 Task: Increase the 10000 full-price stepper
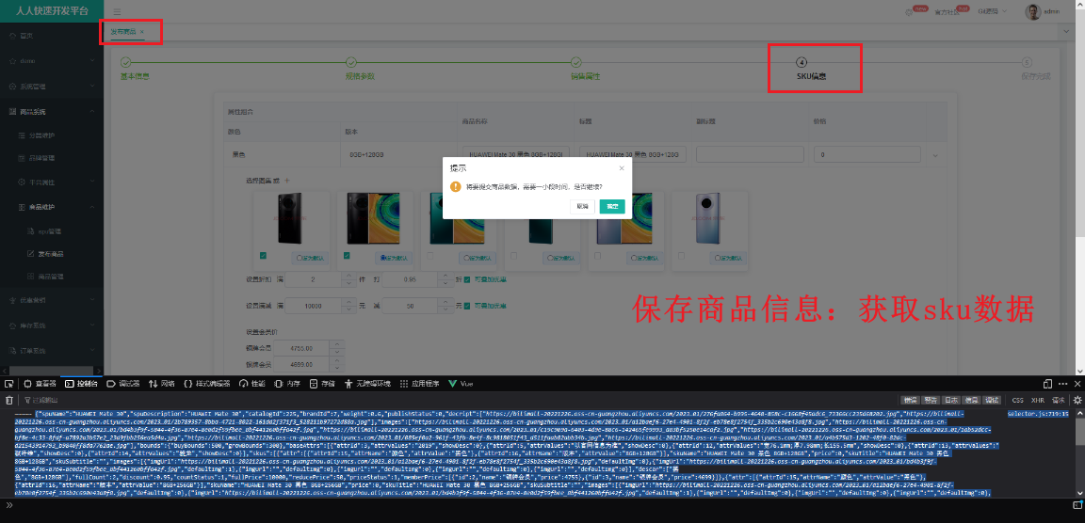(348, 301)
